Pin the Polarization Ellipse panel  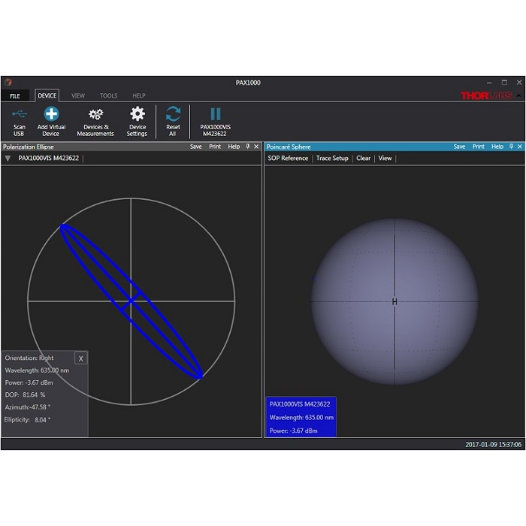tap(247, 147)
